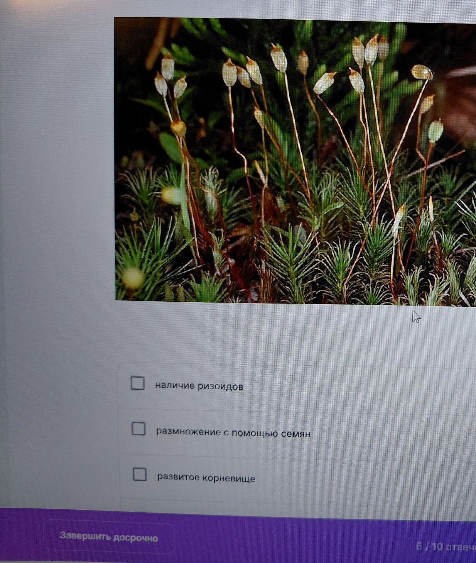This screenshot has height=563, width=476.
Task: Click the 'наличие ризоидов' answer text
Action: [x=199, y=386]
